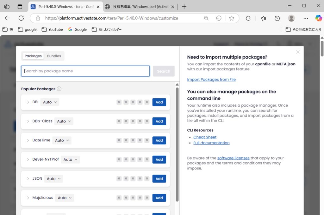324x215 pixels.
Task: Open Import Packages from File link
Action: [x=211, y=80]
